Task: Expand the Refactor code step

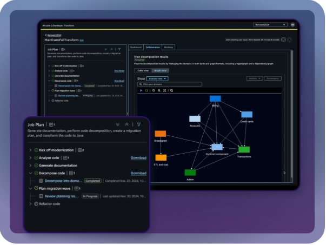Action: point(30,204)
